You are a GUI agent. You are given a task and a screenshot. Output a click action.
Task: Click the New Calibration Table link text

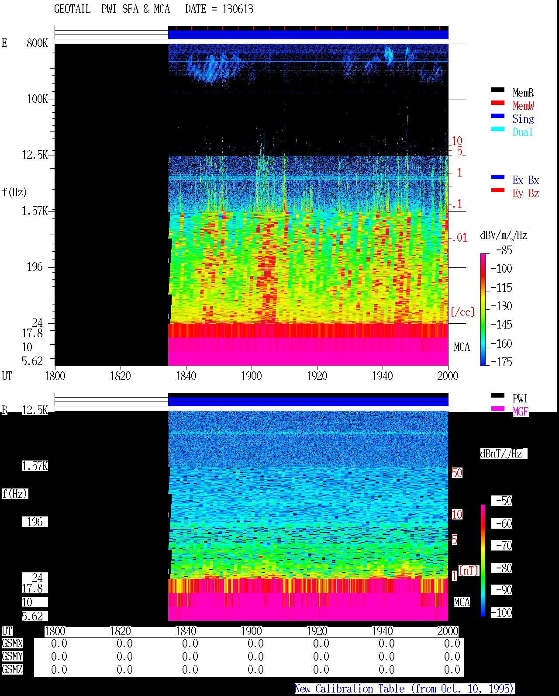[404, 689]
